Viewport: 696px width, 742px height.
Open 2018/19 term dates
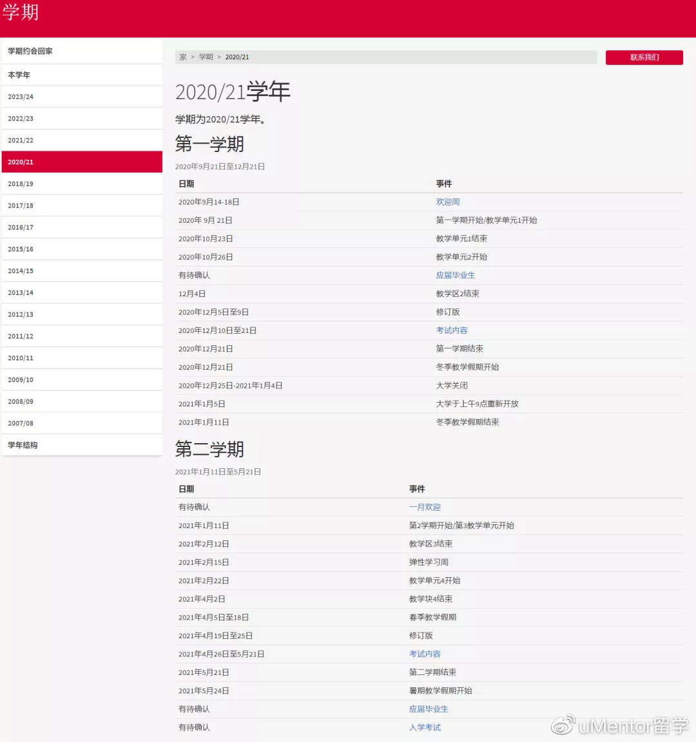tap(82, 184)
